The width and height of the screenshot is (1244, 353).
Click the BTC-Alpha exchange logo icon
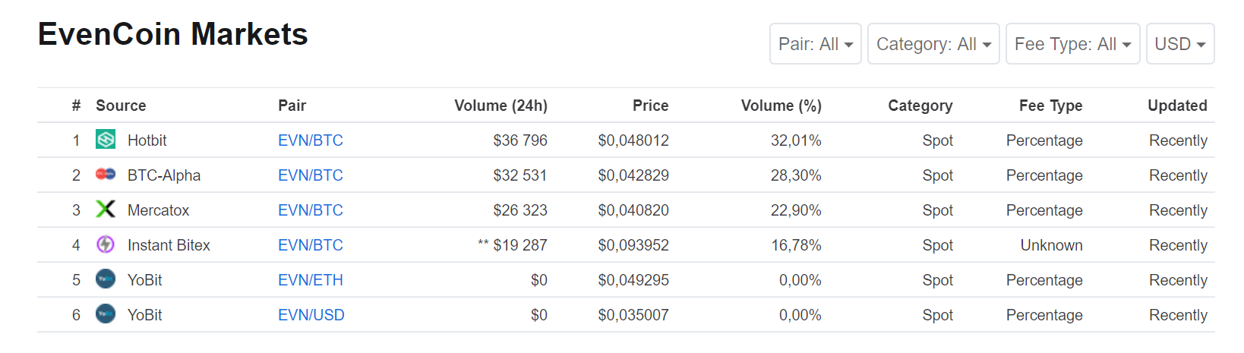[x=106, y=175]
